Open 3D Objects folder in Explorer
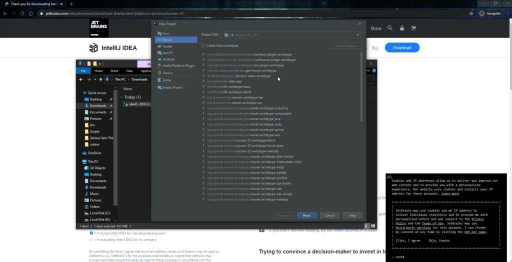 click(97, 168)
